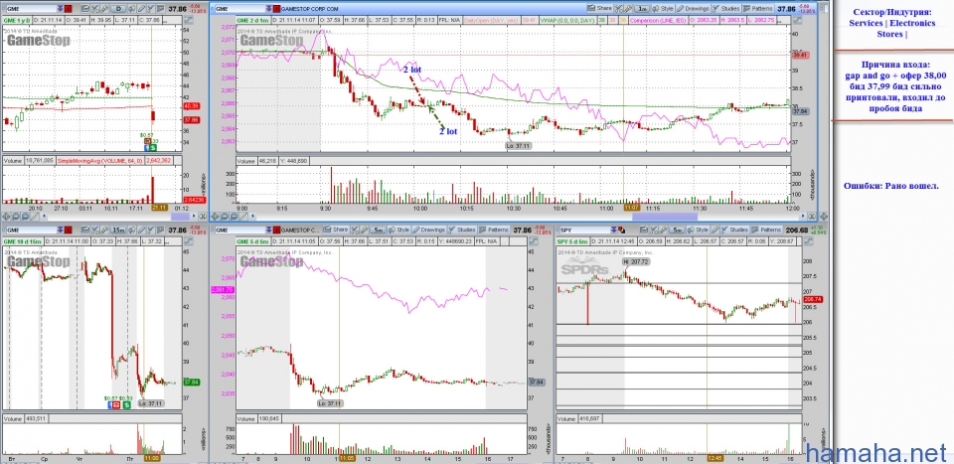Image resolution: width=954 pixels, height=464 pixels.
Task: Click scissors icon in GME 5m chart toolbar
Action: [x=355, y=230]
